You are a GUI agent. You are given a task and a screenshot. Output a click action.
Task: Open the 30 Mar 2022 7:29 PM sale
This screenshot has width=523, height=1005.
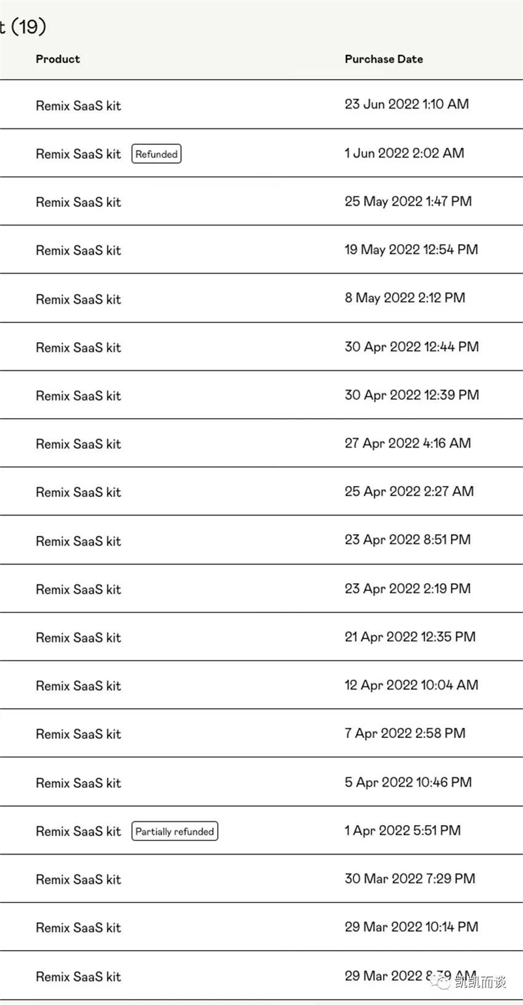coord(261,879)
